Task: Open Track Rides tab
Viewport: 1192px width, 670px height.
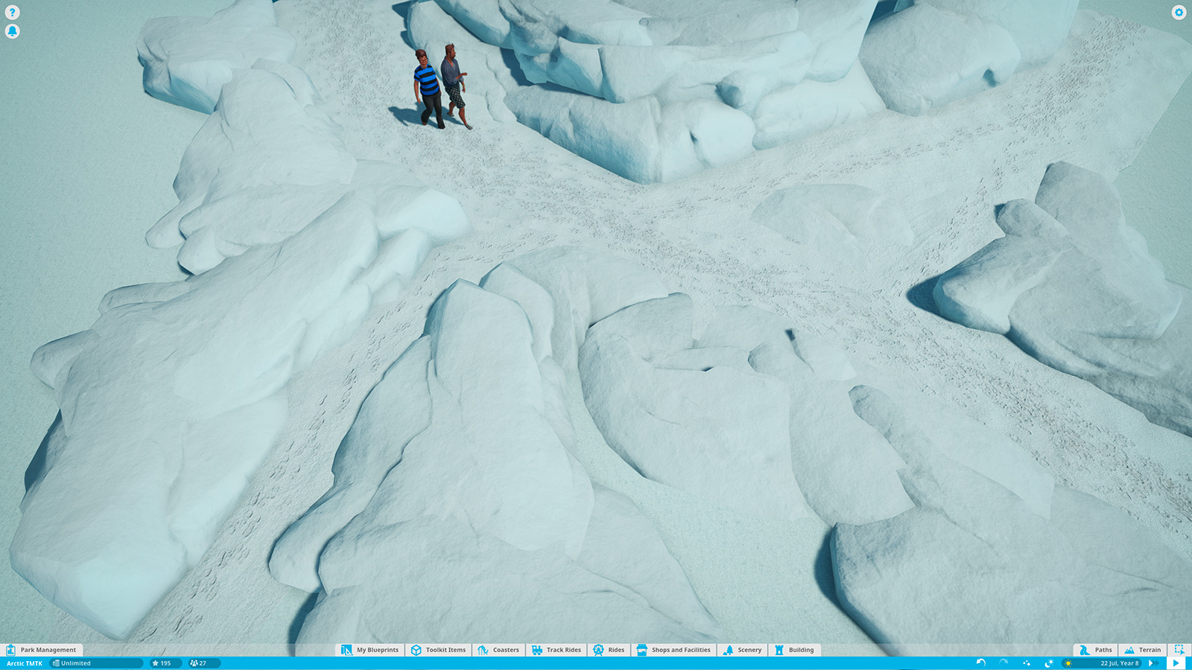Action: [556, 650]
